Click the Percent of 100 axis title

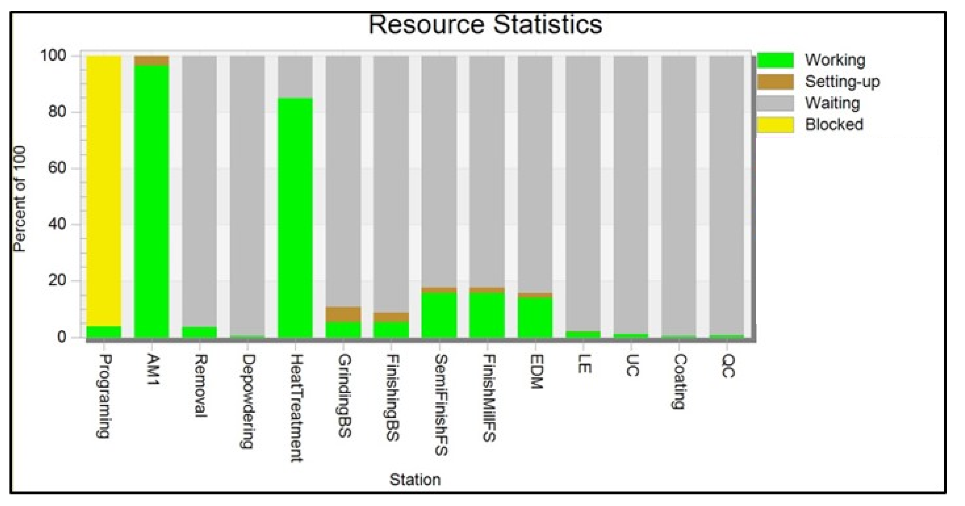pyautogui.click(x=20, y=199)
